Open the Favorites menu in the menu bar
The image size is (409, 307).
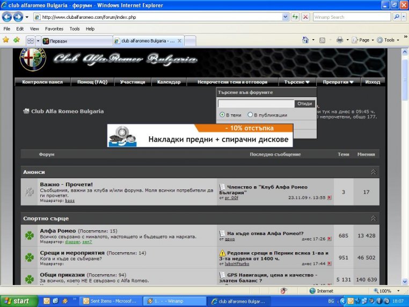click(x=54, y=29)
